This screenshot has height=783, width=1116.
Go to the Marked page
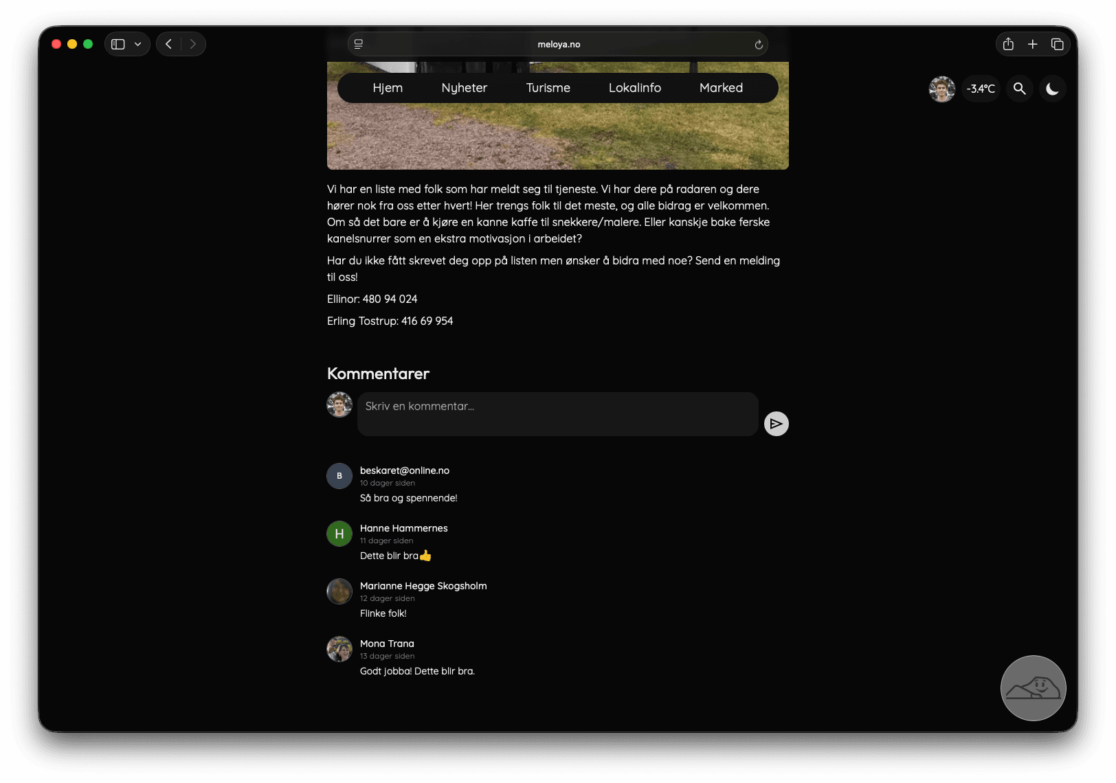point(721,88)
